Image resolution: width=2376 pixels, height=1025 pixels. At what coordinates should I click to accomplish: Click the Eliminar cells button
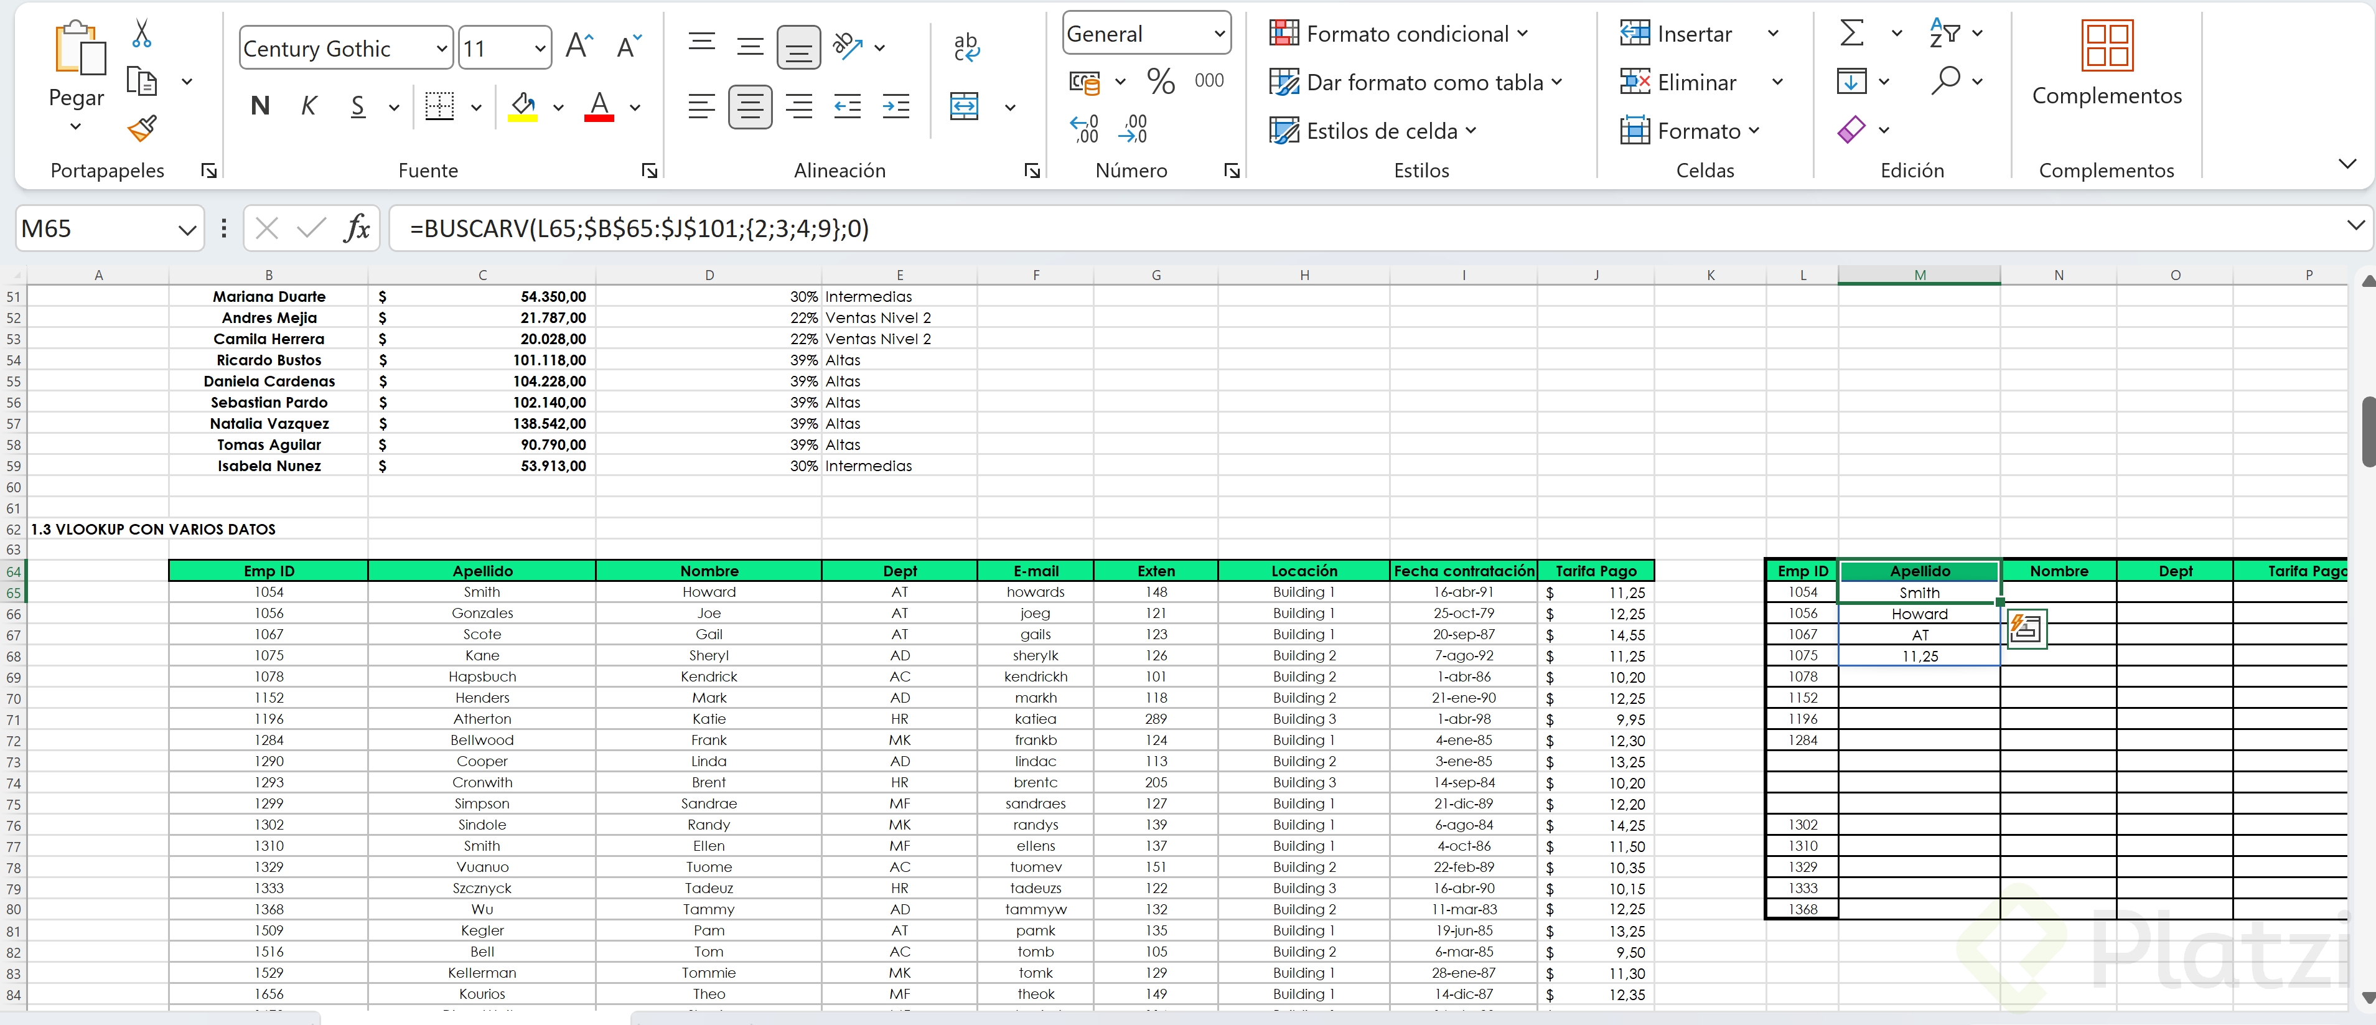(x=1679, y=82)
